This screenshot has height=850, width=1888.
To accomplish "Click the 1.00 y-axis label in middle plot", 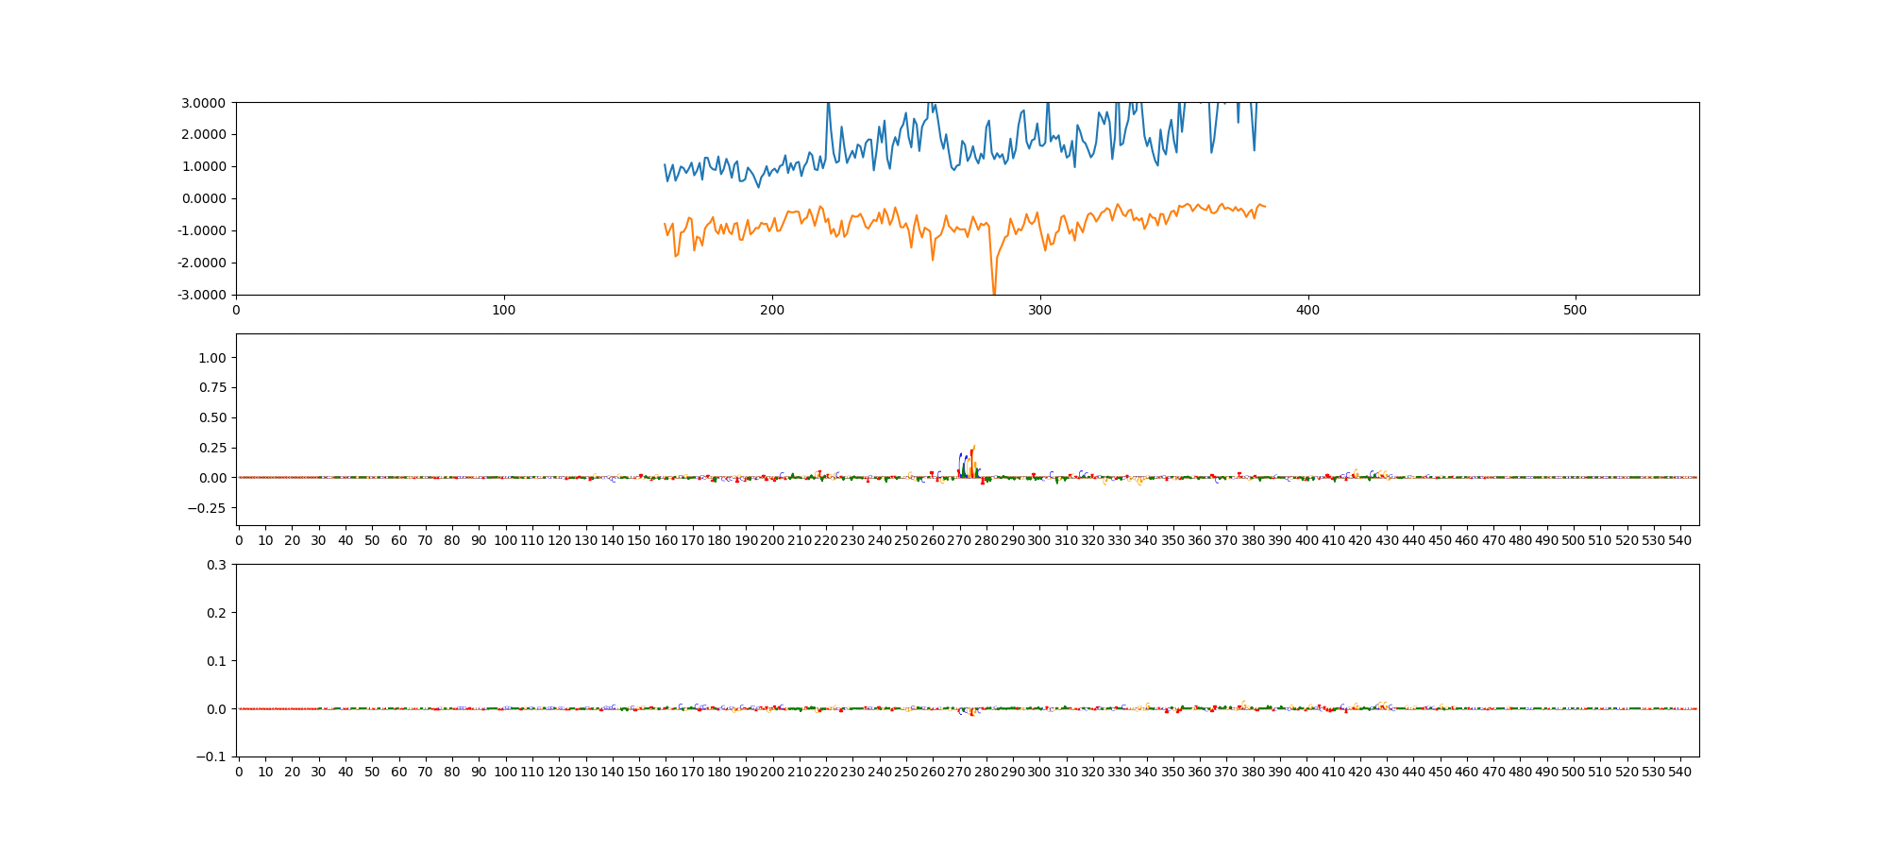I will coord(212,358).
